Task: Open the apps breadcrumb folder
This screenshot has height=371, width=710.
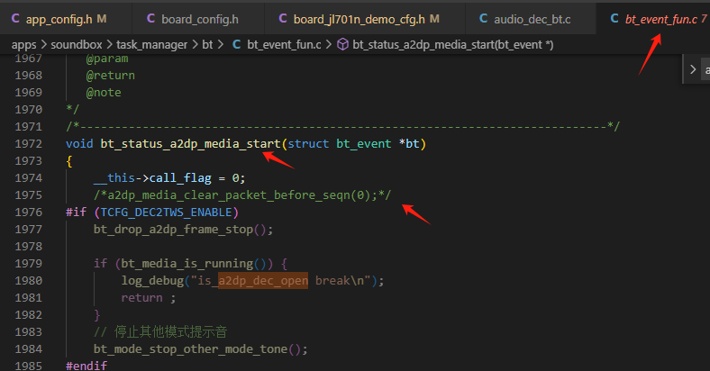Action: (x=24, y=45)
